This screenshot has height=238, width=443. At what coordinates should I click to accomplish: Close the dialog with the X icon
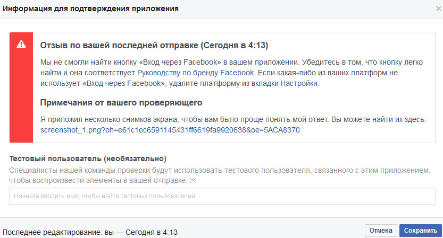[x=438, y=9]
